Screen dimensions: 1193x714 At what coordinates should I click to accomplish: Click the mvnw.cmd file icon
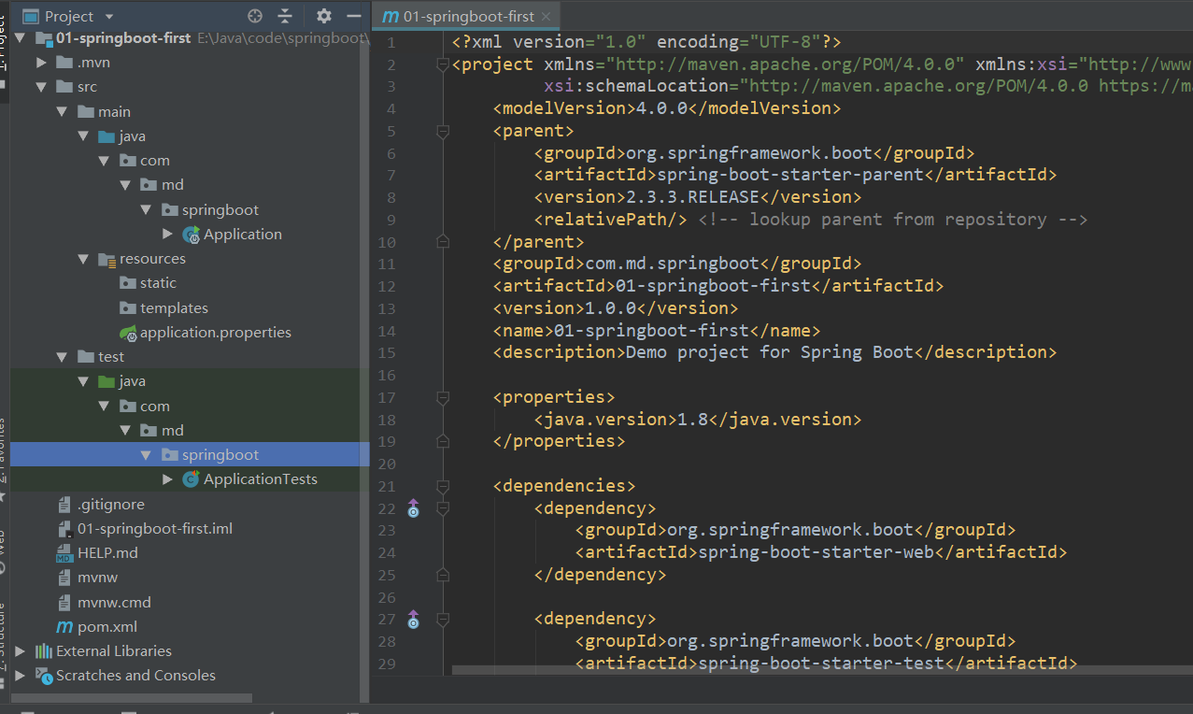pos(64,603)
